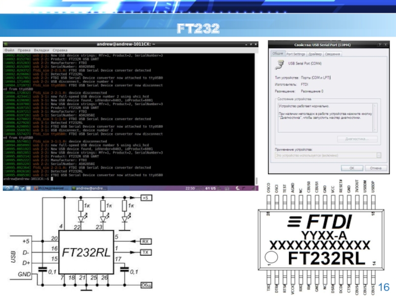
Task: Click the XXXXXXXXXXXX marking on chip
Action: pos(320,246)
